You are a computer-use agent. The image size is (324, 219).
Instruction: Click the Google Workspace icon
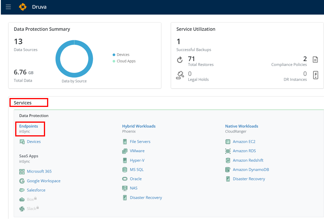click(22, 181)
